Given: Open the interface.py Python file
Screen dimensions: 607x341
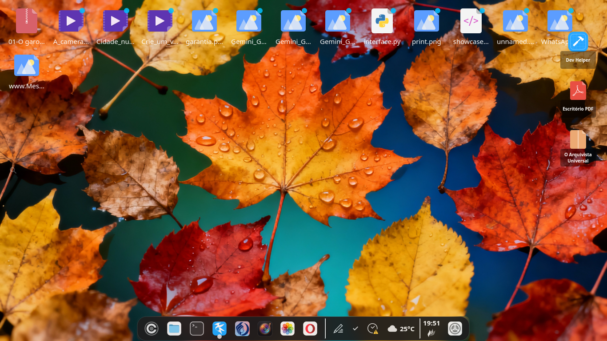Looking at the screenshot, I should click(382, 20).
